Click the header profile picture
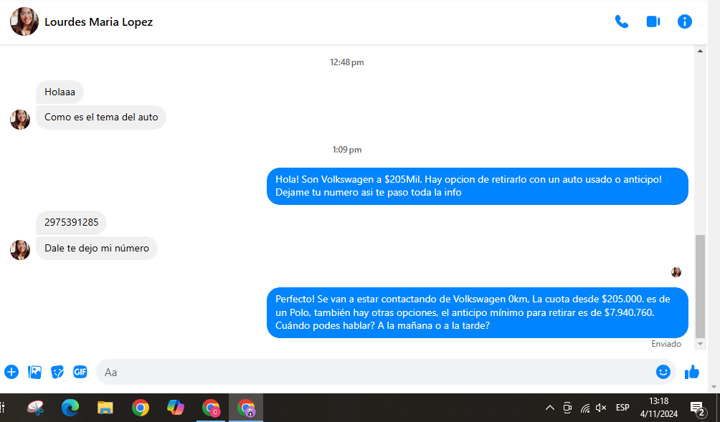The image size is (720, 422). (x=24, y=21)
